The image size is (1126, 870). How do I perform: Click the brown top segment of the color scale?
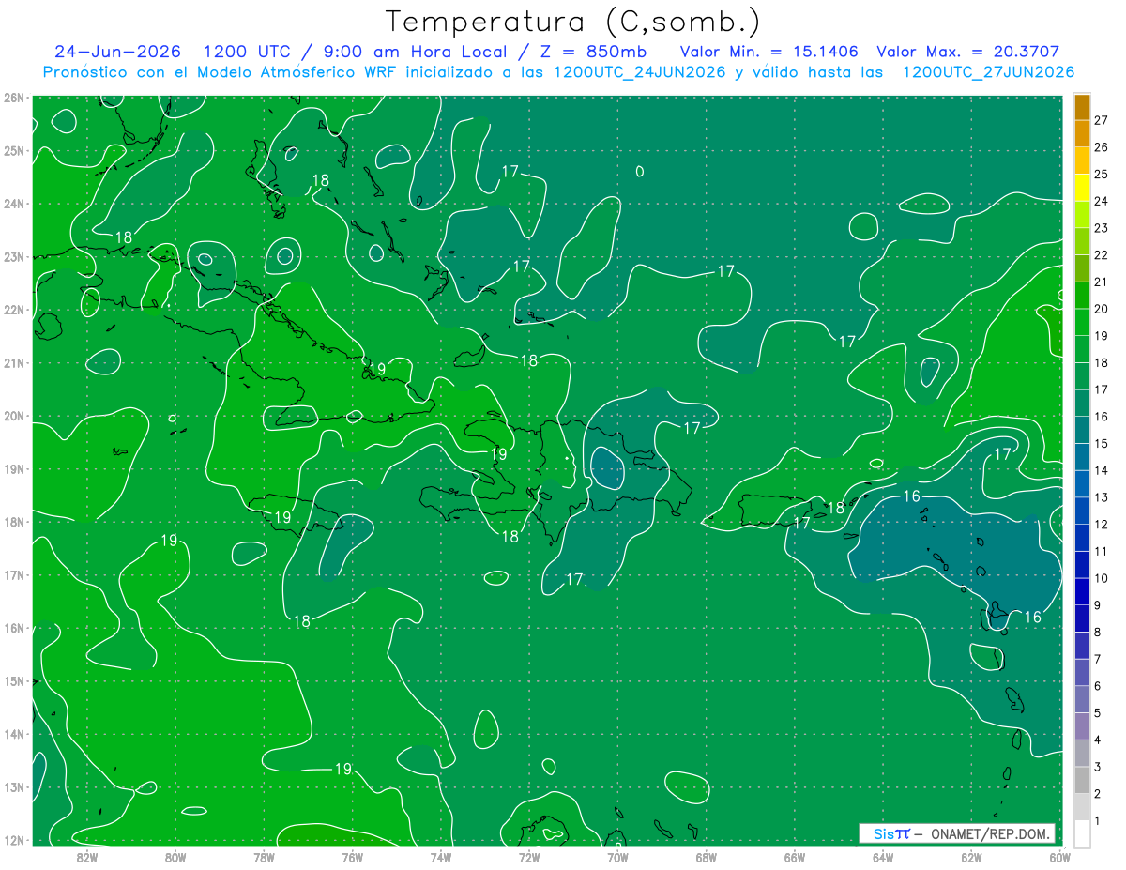[1082, 107]
